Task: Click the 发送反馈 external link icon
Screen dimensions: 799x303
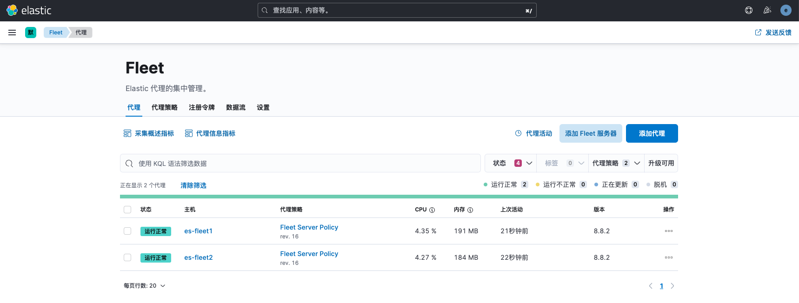Action: [758, 33]
